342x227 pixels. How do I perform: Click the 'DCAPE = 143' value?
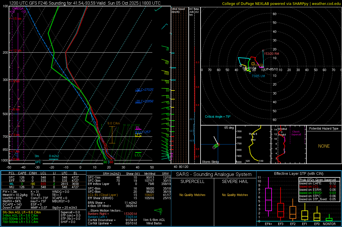12,204
